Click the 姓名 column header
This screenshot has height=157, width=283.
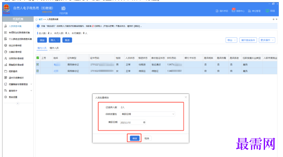[56, 58]
